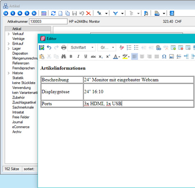Image resolution: width=195 pixels, height=188 pixels.
Task: Open Verträge in navigation tree
Action: pyautogui.click(x=19, y=39)
